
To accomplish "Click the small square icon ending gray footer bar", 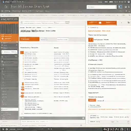I will [83, 118].
